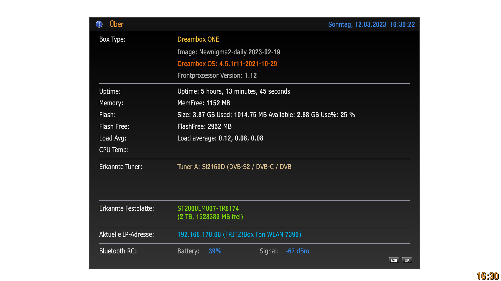Click the blue info icon beside Über
Screen dimensions: 501x281
(99, 24)
